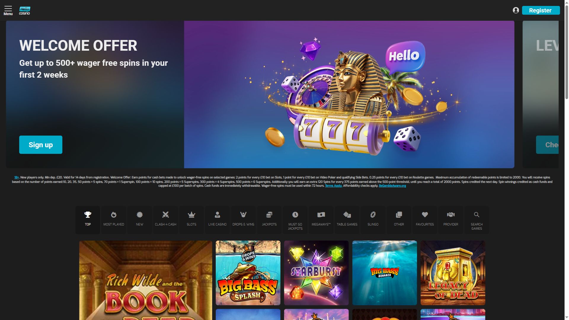Click the partially visible next promo banner
Screen dimensions: 569x320
(541, 94)
